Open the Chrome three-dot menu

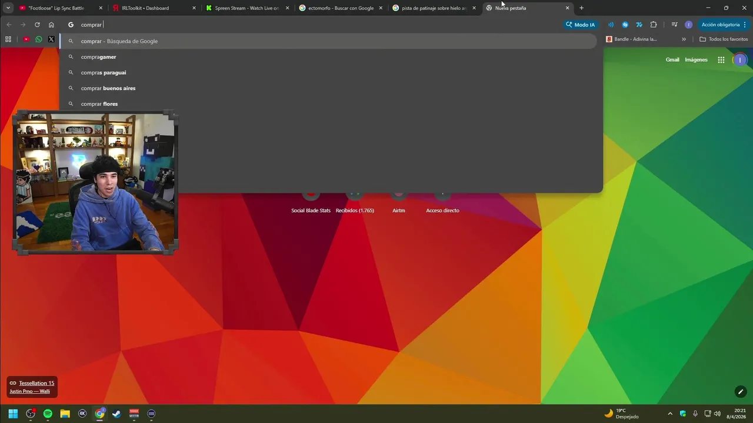tap(745, 25)
